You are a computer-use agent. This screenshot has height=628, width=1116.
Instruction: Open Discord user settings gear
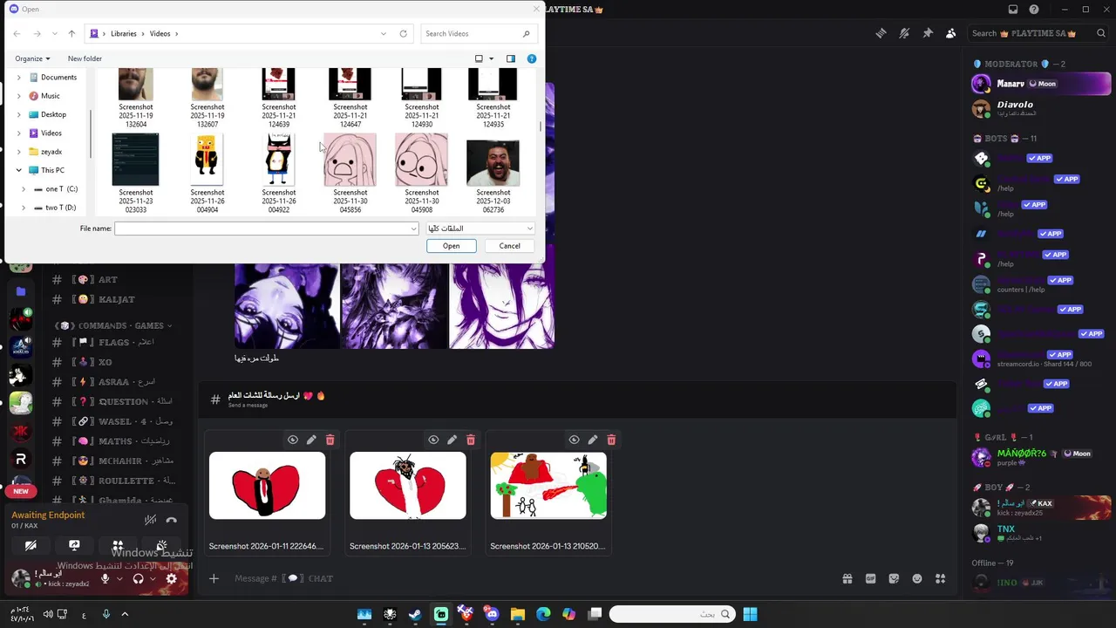click(171, 578)
